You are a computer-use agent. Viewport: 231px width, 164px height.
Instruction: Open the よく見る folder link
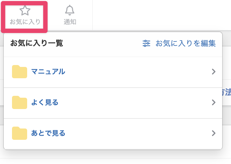pos(45,102)
